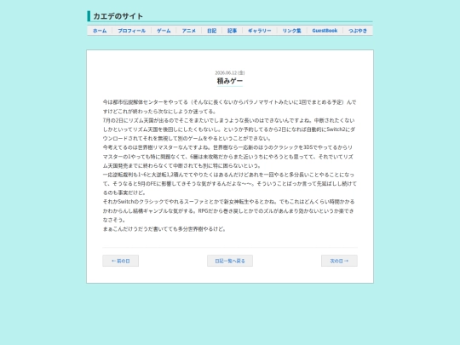Select the 記事 navigation item
Screen dimensions: 460x345
click(232, 31)
